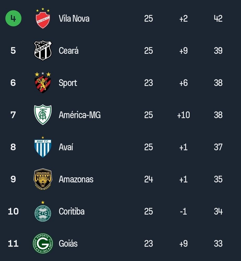Click the green position 4 badge

pos(13,18)
